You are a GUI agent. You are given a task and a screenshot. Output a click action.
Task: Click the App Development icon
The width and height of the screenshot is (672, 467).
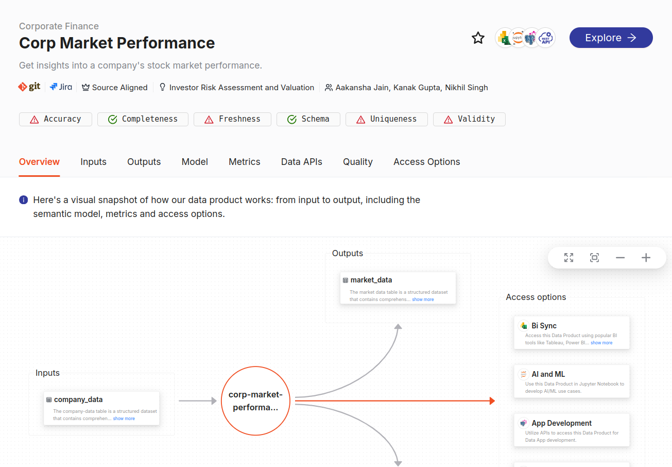[x=523, y=423]
